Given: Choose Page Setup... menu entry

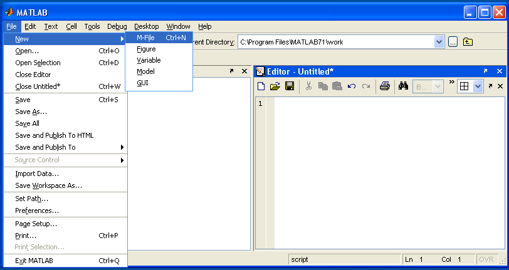Looking at the screenshot, I should tap(65, 224).
